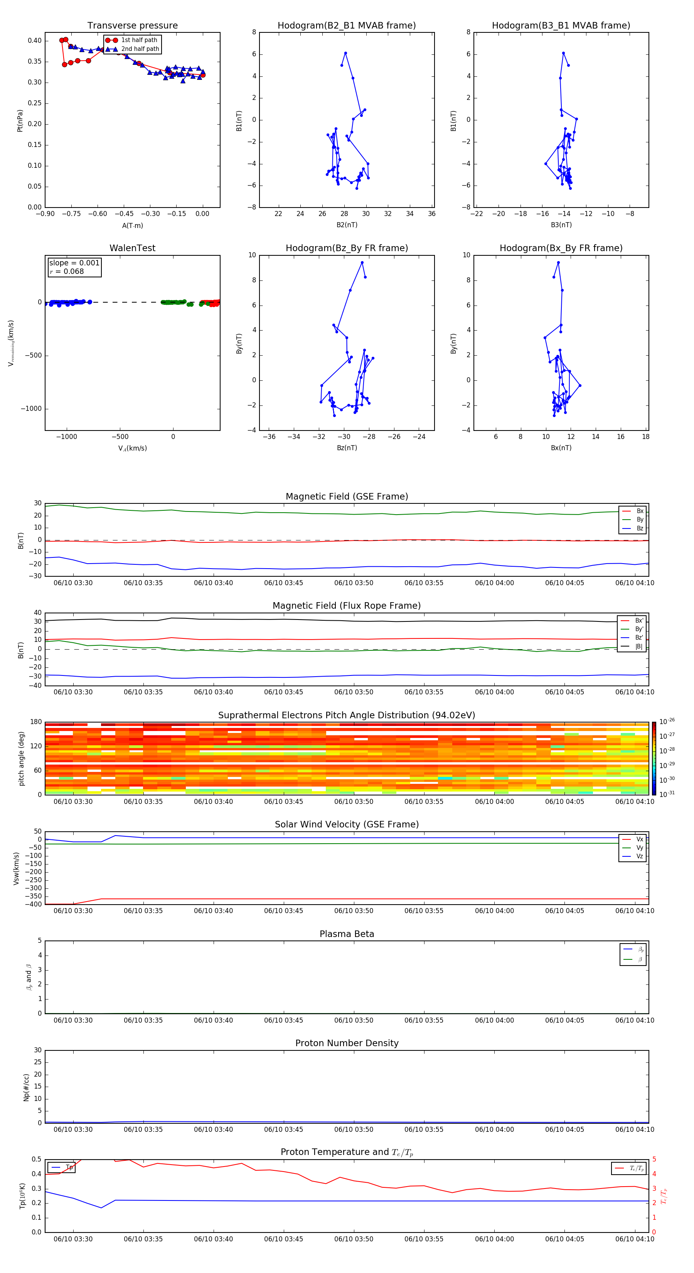Click '06/10 04:10' tick under proton temperature
694x1273 pixels.
point(635,1239)
